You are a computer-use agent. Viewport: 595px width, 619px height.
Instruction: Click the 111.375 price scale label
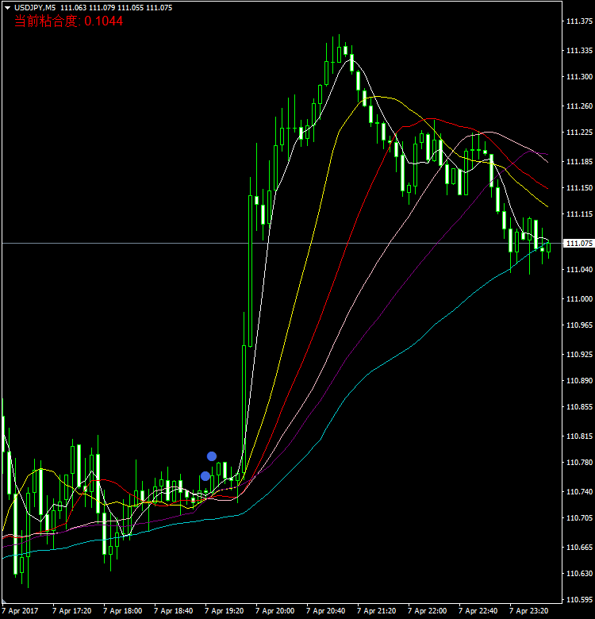coord(579,21)
